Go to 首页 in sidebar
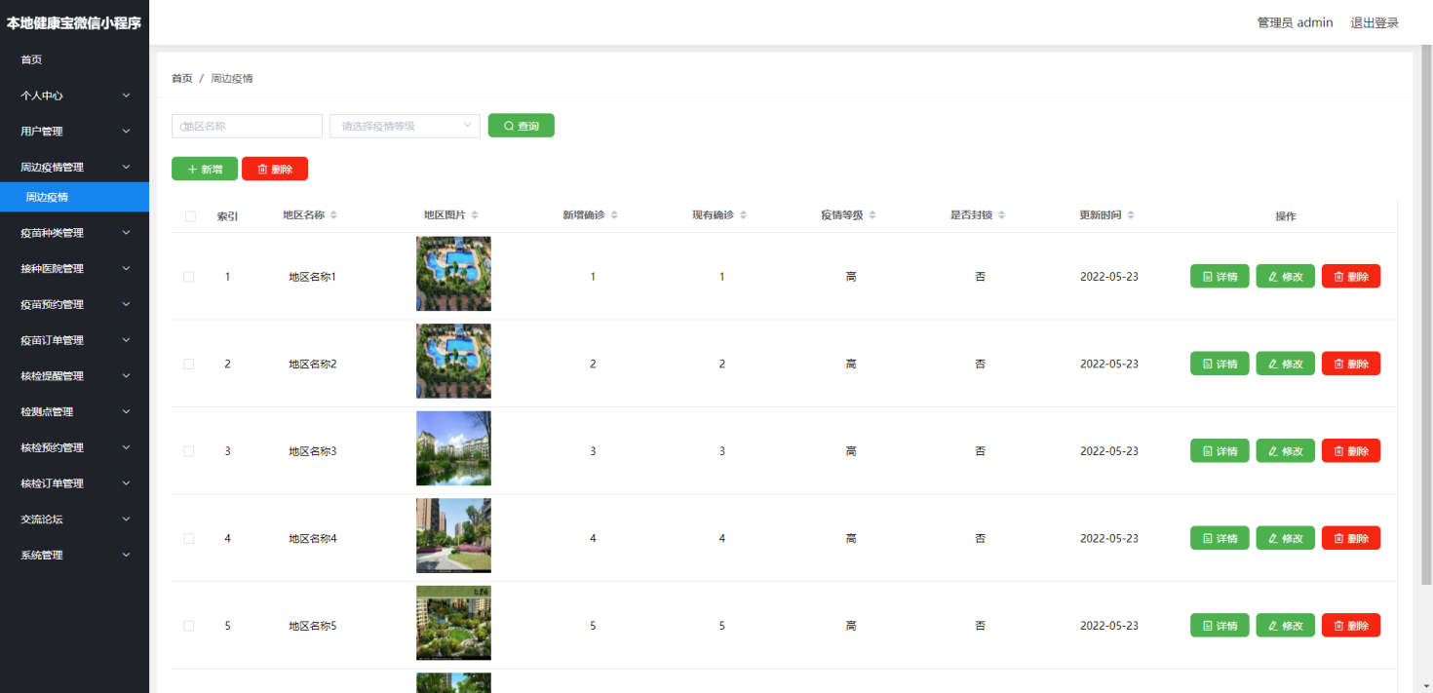Image resolution: width=1433 pixels, height=693 pixels. 74,59
